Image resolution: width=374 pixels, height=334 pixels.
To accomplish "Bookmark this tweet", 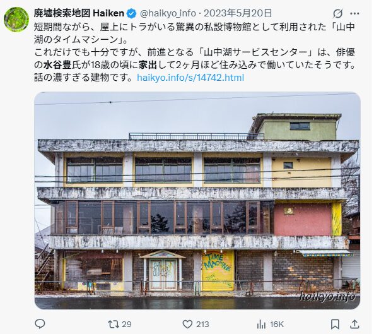I will pos(335,324).
